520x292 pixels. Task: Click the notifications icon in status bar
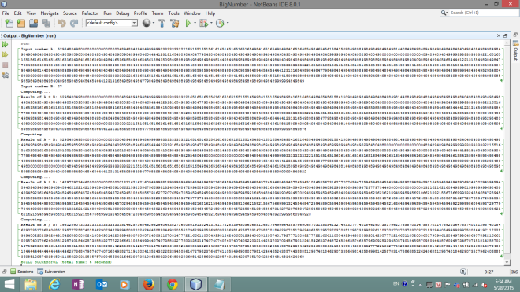pos(463,272)
